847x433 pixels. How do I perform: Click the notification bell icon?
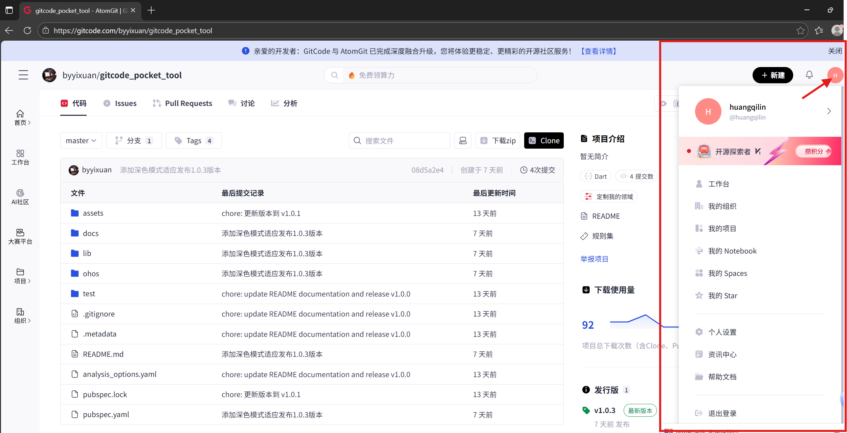pyautogui.click(x=809, y=75)
